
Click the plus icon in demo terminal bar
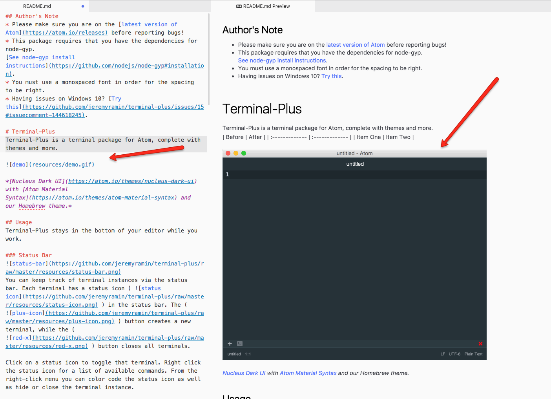[230, 344]
